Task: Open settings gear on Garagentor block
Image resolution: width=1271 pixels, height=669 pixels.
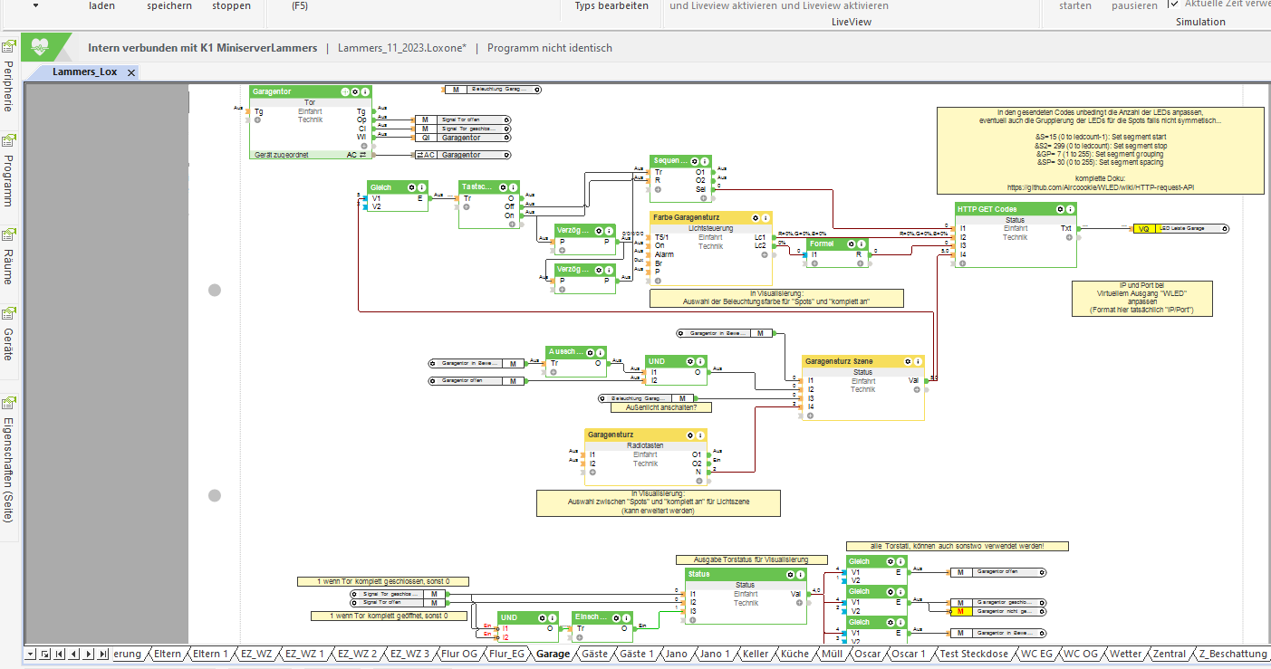Action: point(355,91)
